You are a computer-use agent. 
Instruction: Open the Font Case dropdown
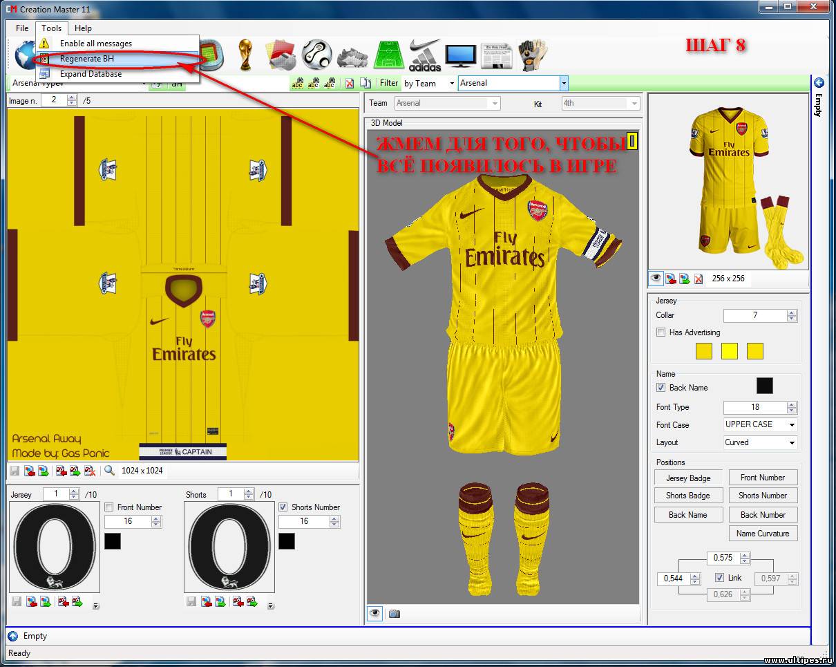[791, 424]
